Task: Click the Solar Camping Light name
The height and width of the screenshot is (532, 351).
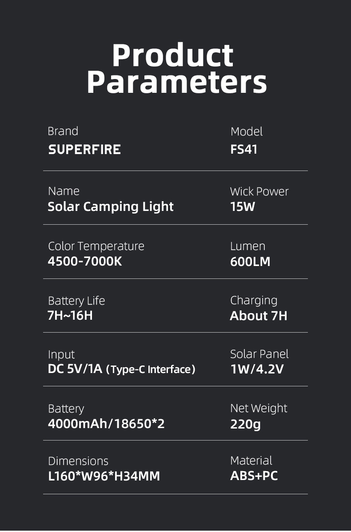Action: (111, 206)
